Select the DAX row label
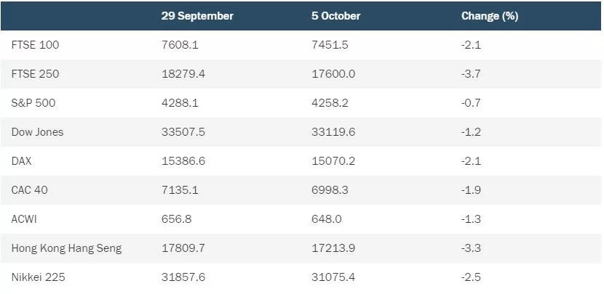 point(22,160)
